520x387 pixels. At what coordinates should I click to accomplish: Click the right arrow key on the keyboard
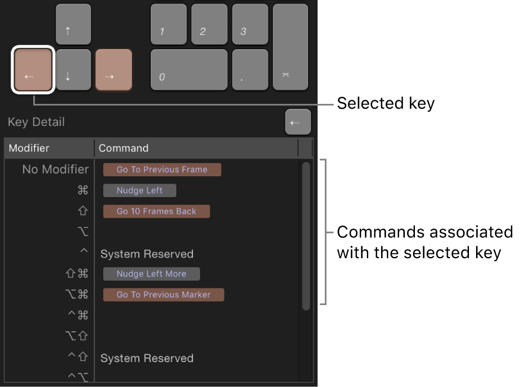[x=113, y=69]
